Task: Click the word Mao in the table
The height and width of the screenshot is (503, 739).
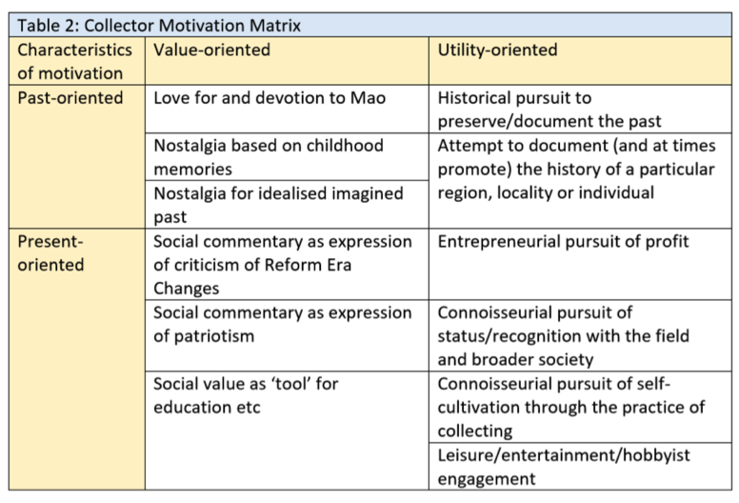Action: 368,98
